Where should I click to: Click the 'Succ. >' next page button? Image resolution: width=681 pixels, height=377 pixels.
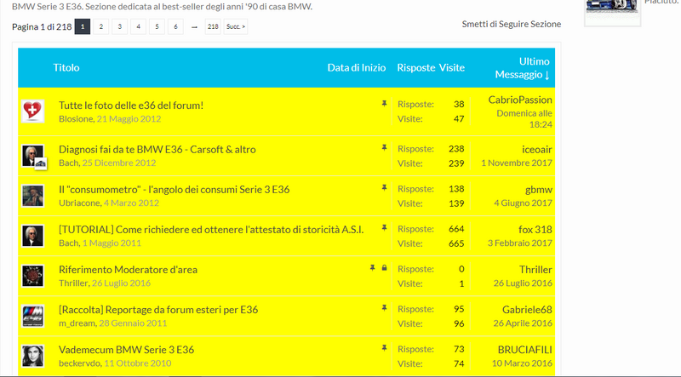click(236, 26)
